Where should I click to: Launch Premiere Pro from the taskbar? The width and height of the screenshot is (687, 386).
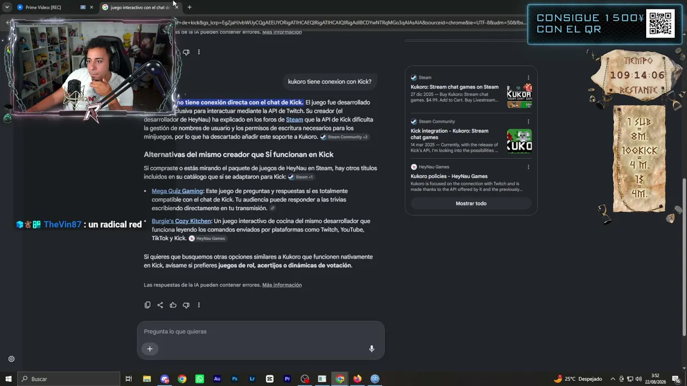coord(287,379)
